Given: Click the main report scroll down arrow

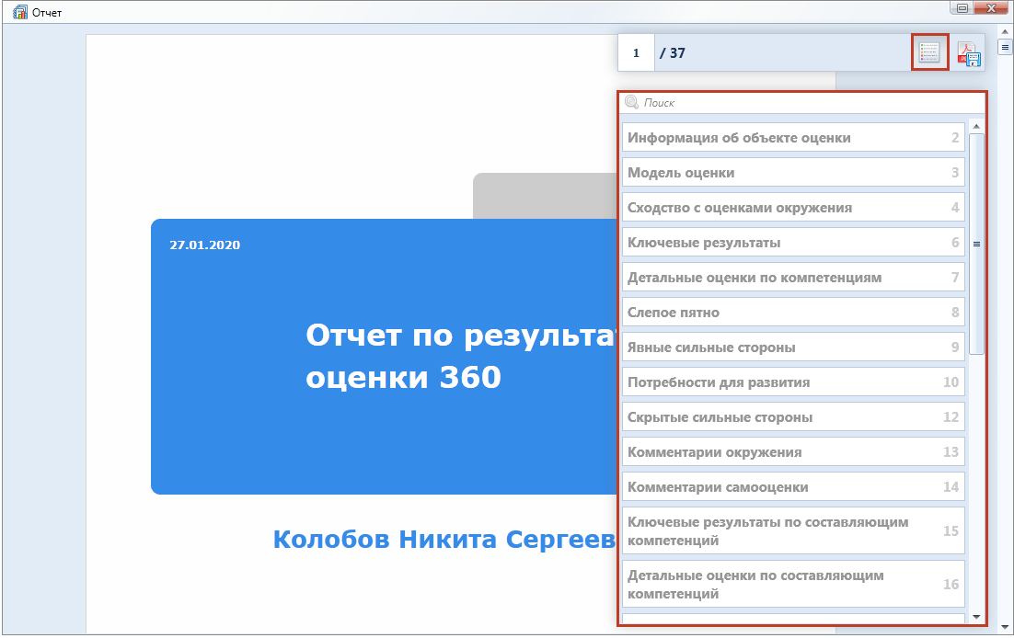Looking at the screenshot, I should point(1004,626).
